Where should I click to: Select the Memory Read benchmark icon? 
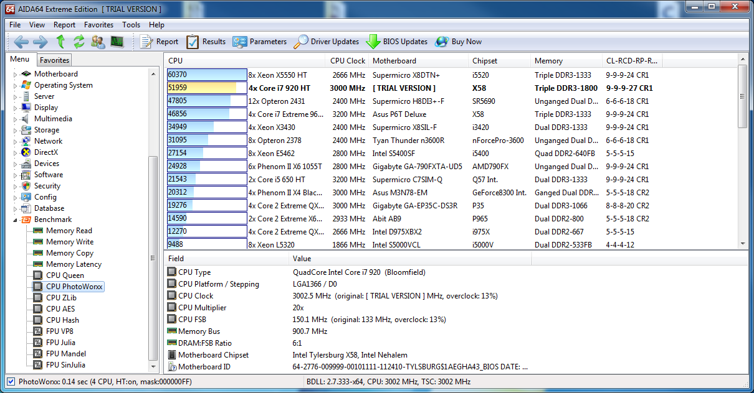point(38,231)
